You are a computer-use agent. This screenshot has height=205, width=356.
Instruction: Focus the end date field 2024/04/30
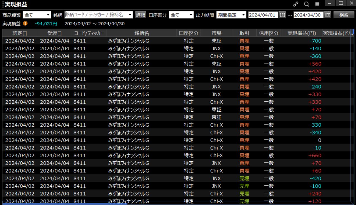point(308,15)
